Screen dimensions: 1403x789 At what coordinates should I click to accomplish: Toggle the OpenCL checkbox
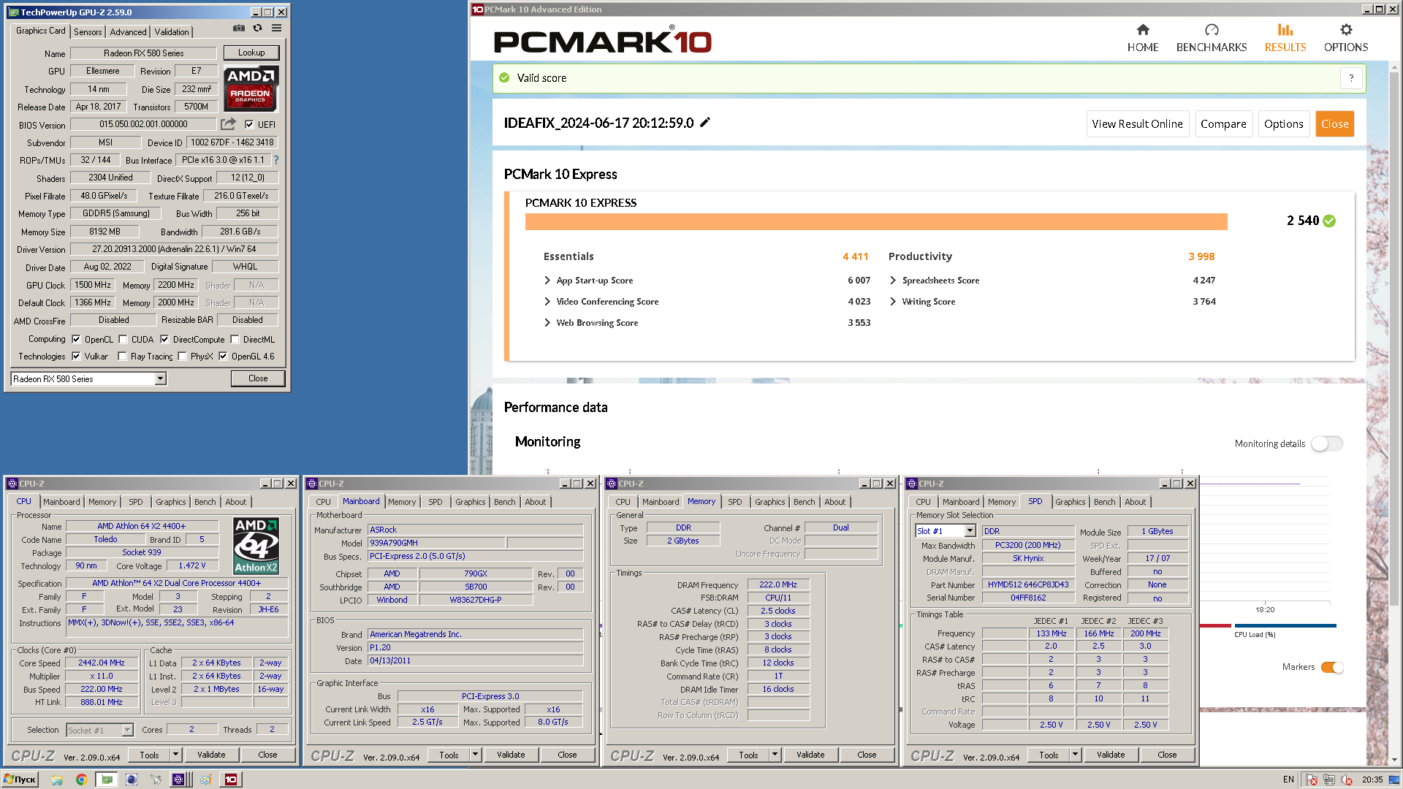pyautogui.click(x=76, y=339)
